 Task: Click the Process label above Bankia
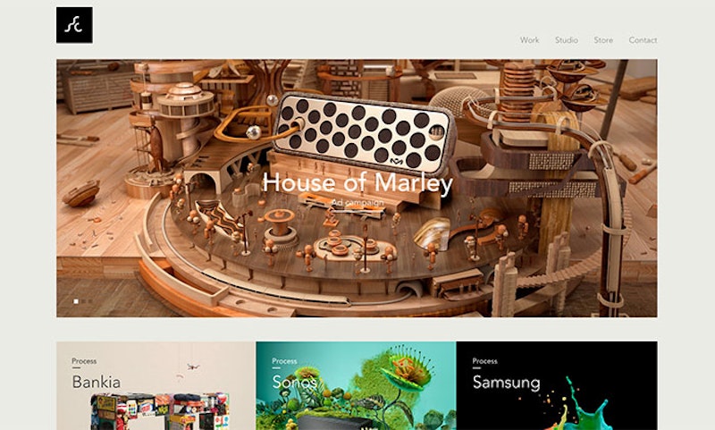point(84,361)
